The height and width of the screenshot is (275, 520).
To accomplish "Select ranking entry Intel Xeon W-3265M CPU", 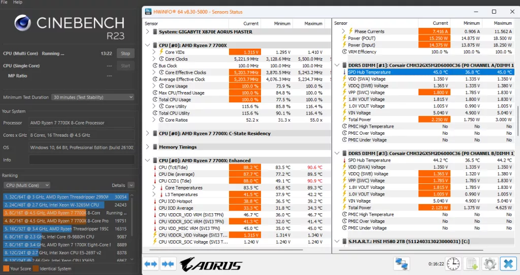I will coord(66,205).
